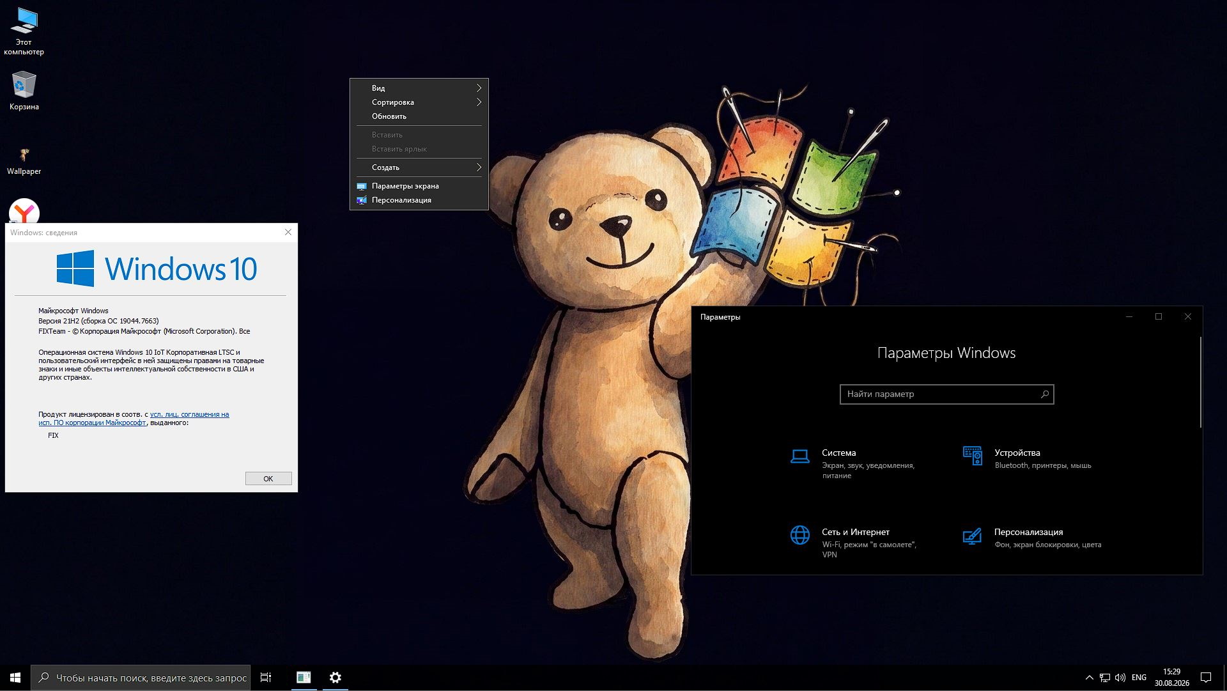Viewport: 1227px width, 691px height.
Task: Open the Персонализация category title in Settings
Action: [1028, 532]
